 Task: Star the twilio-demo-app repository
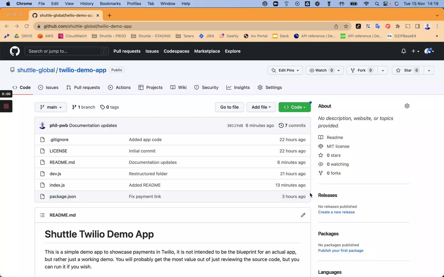tap(408, 70)
